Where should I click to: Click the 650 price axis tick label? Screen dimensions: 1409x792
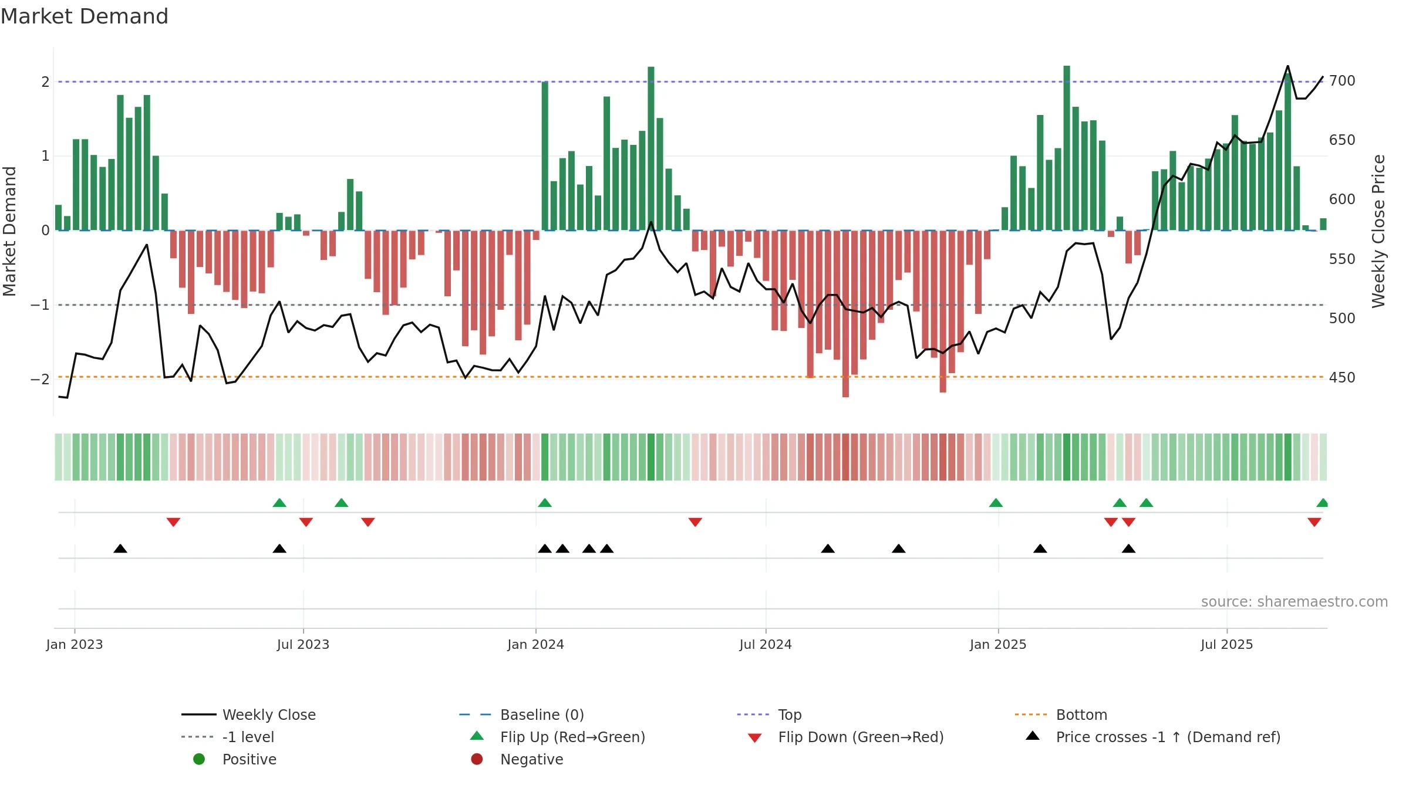[1342, 140]
